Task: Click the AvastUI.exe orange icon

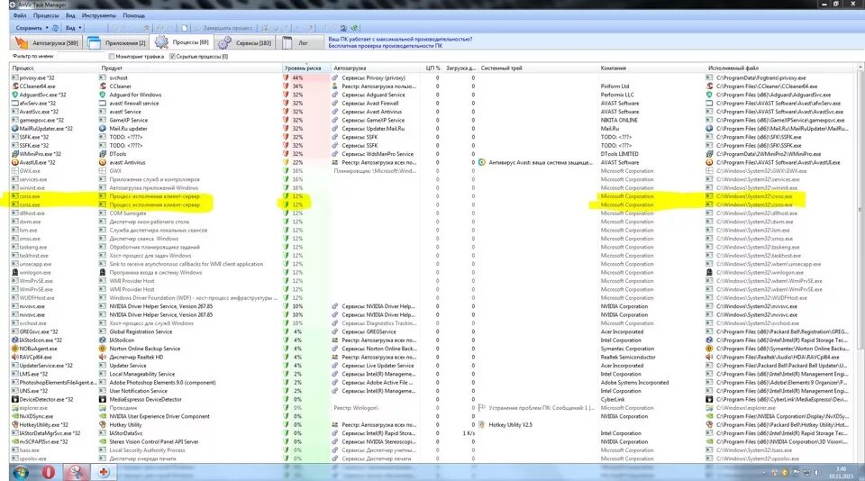Action: pyautogui.click(x=15, y=162)
